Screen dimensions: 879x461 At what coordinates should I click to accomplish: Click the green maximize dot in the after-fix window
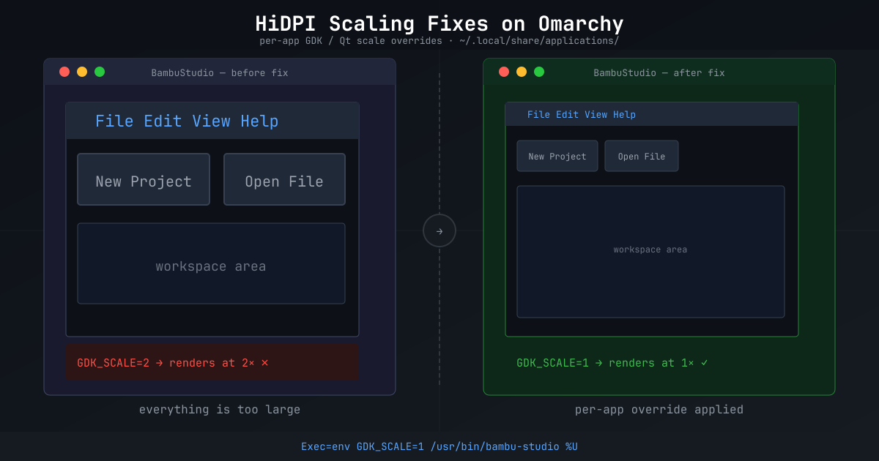[539, 72]
